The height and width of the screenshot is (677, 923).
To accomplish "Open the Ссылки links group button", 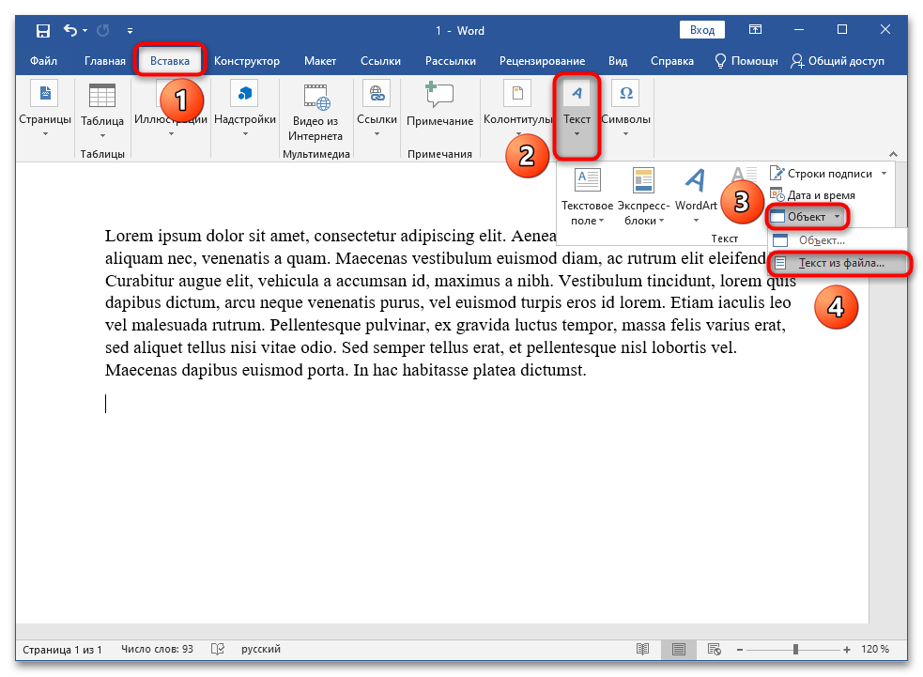I will pyautogui.click(x=377, y=110).
